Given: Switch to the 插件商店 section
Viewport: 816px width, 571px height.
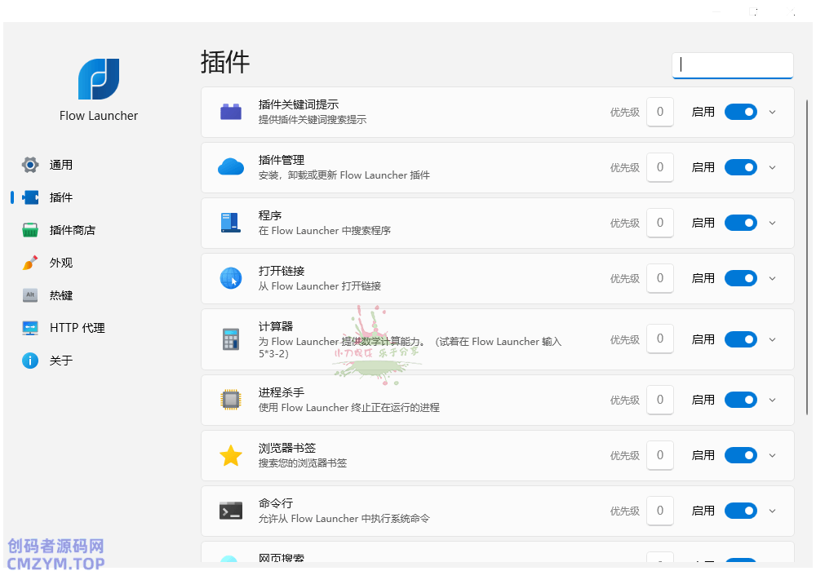Looking at the screenshot, I should [x=72, y=230].
